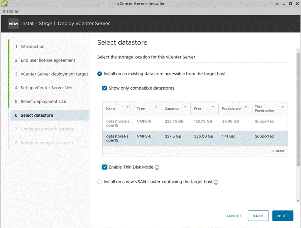Viewport: 301px width, 228px height.
Task: Minimize the vCenter Server Installer window
Action: coord(284,4)
